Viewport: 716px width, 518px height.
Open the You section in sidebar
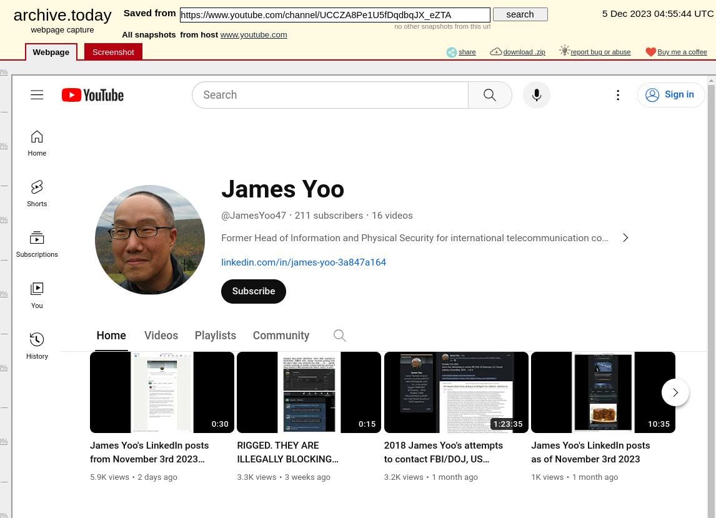click(x=37, y=295)
